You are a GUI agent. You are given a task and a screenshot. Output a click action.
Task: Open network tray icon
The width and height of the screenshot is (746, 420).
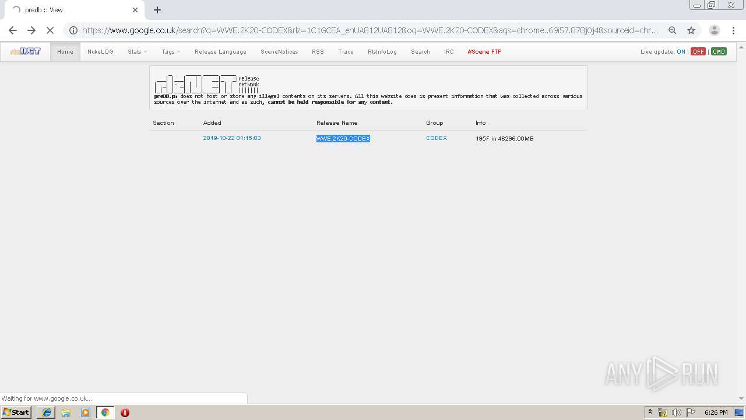[x=663, y=412]
